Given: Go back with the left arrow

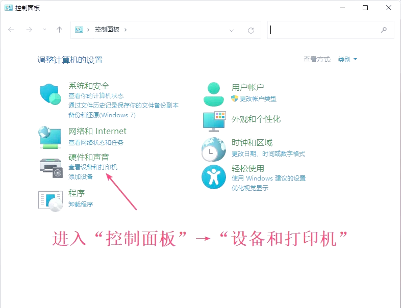Looking at the screenshot, I should pyautogui.click(x=11, y=30).
